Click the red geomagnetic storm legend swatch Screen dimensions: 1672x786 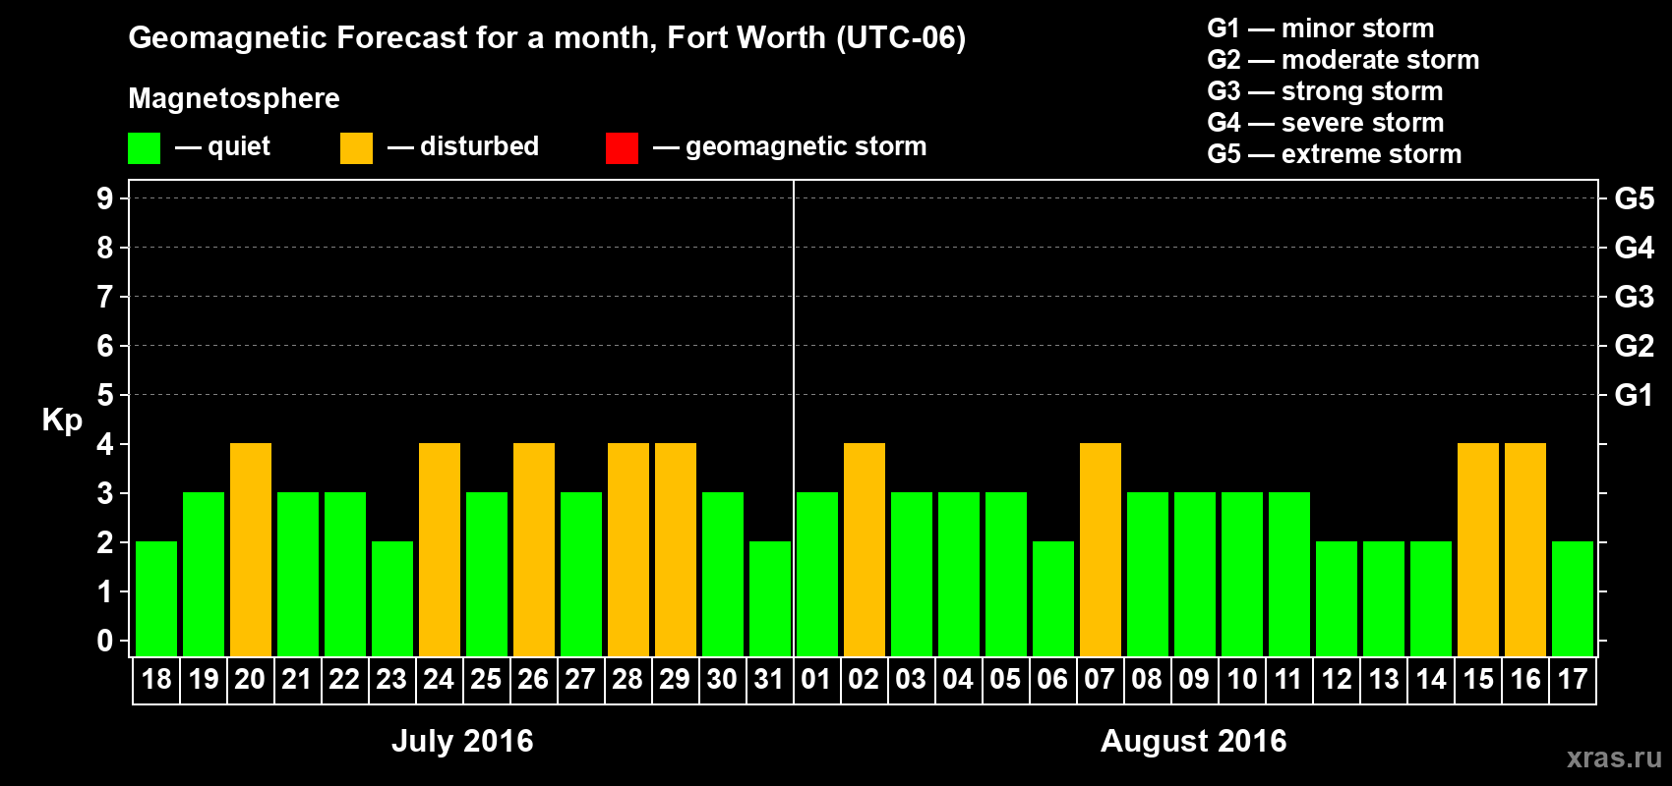click(x=623, y=148)
